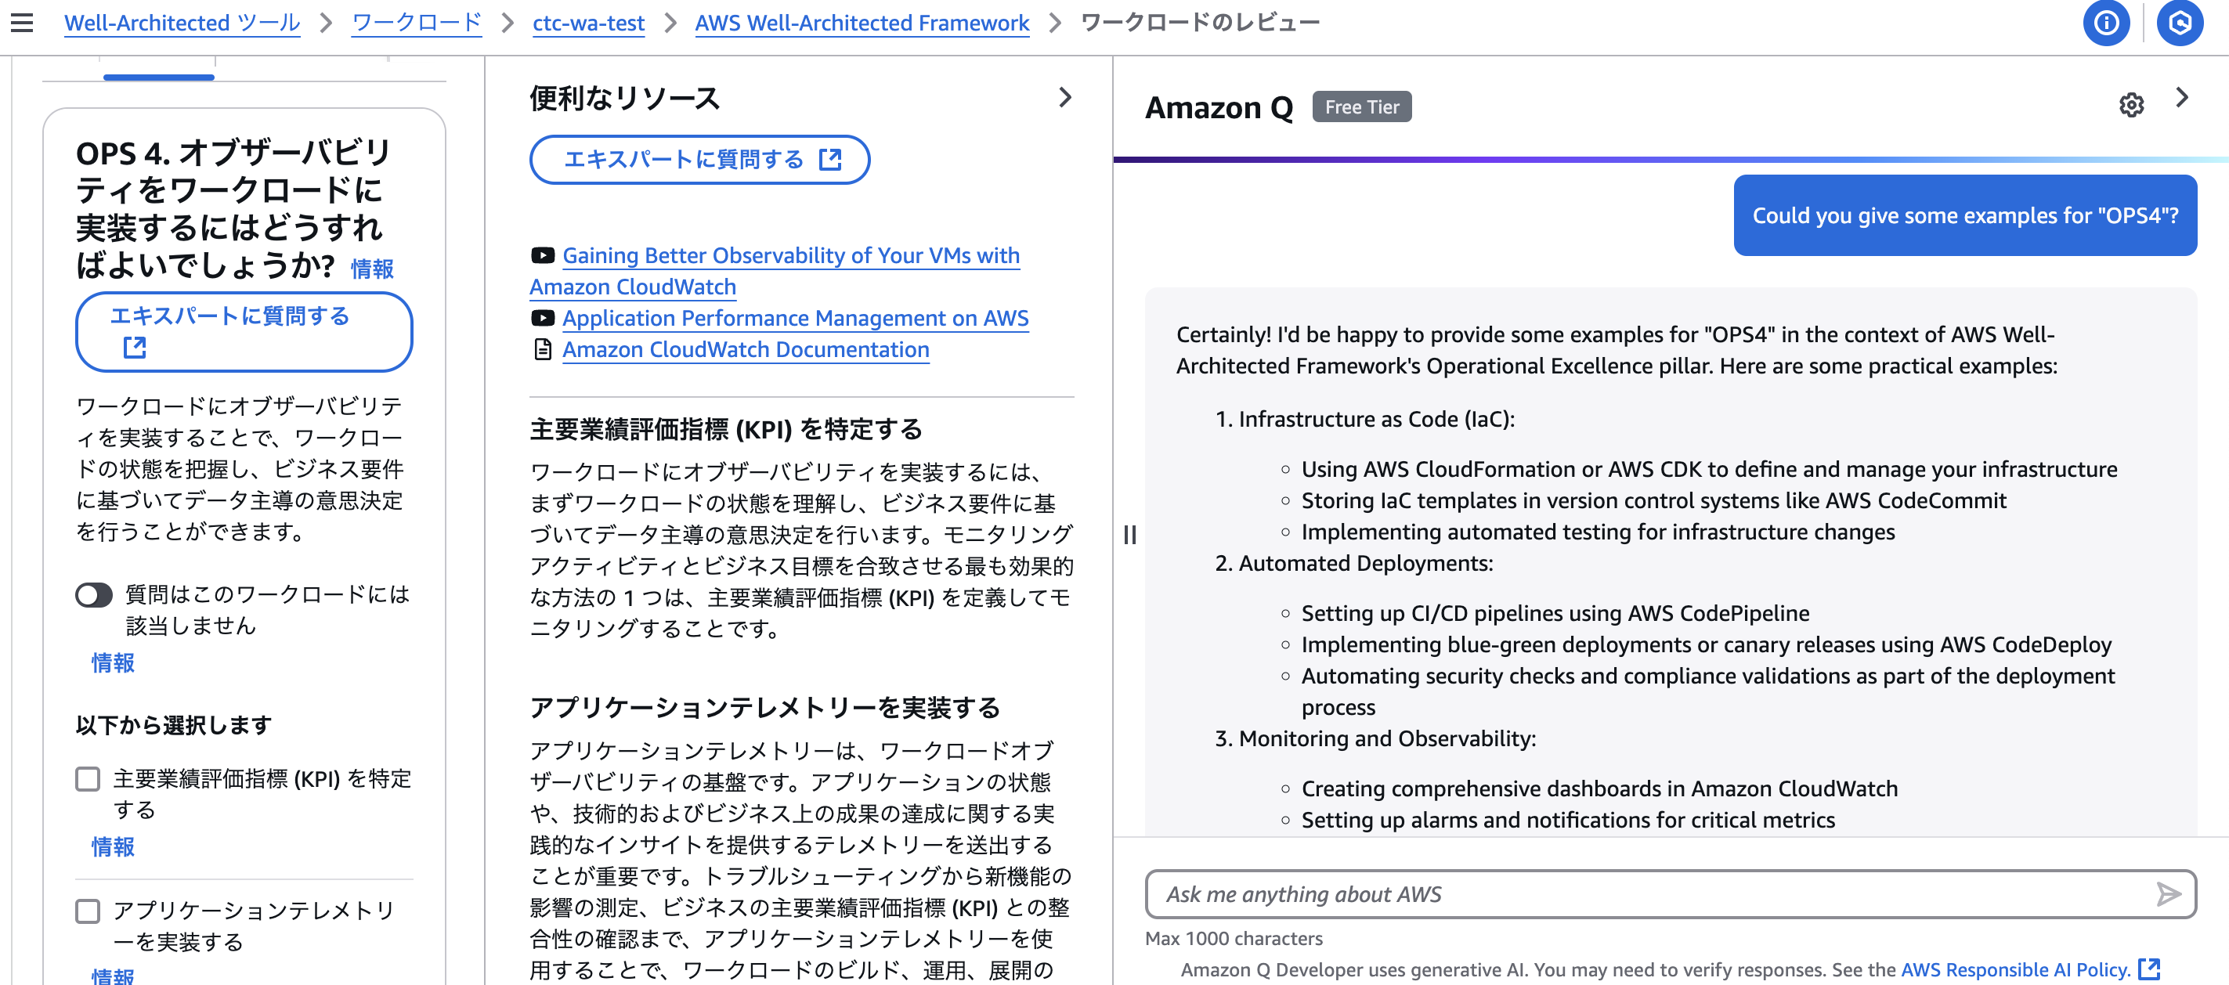Click the Free Tier badge
The height and width of the screenshot is (985, 2229).
pyautogui.click(x=1361, y=106)
